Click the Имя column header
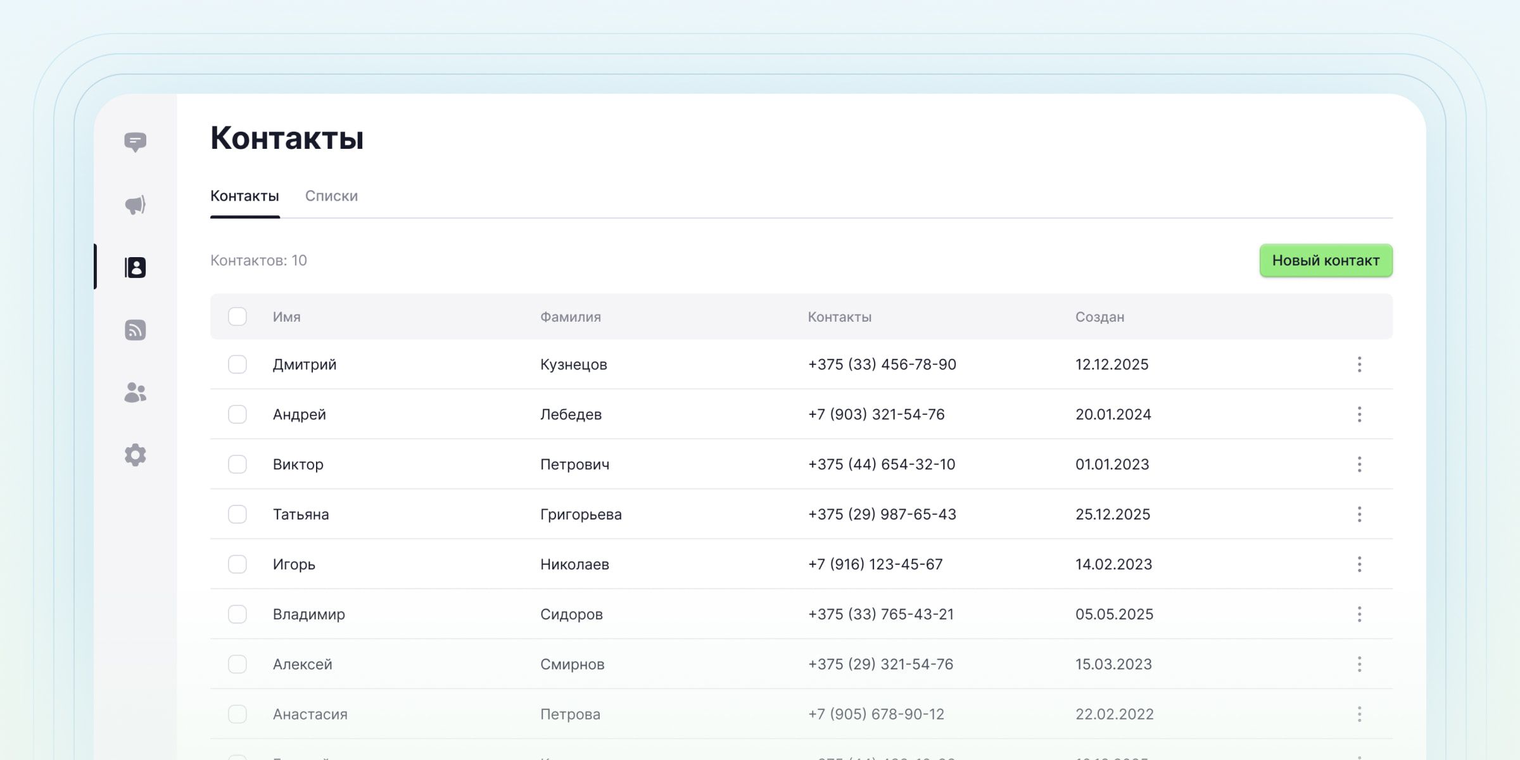This screenshot has height=760, width=1520. pyautogui.click(x=287, y=317)
